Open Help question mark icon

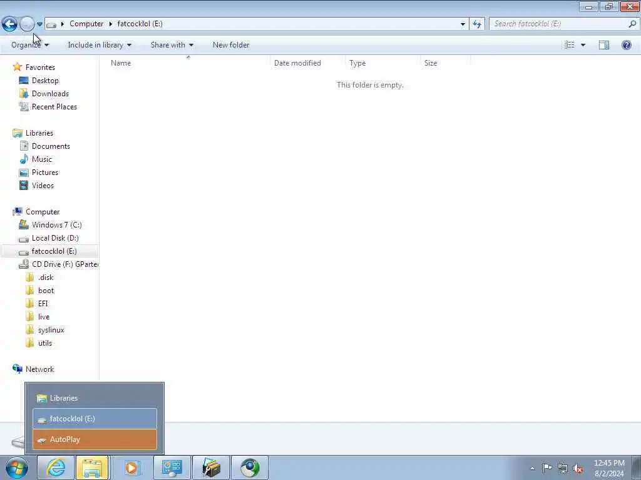click(626, 45)
